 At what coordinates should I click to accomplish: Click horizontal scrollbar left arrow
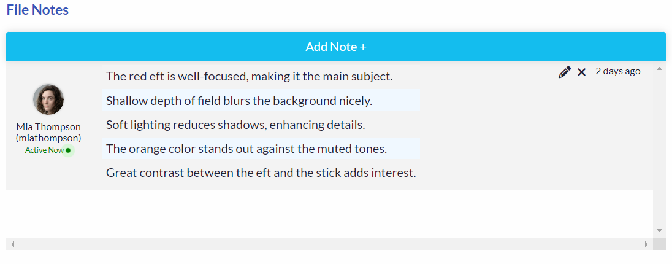coord(12,244)
